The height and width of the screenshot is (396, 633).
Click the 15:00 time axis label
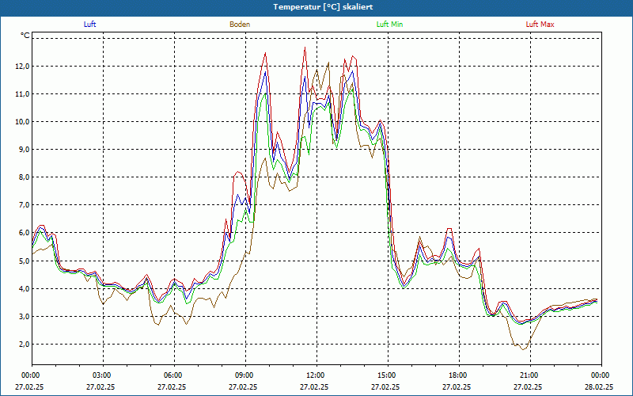[x=388, y=375]
